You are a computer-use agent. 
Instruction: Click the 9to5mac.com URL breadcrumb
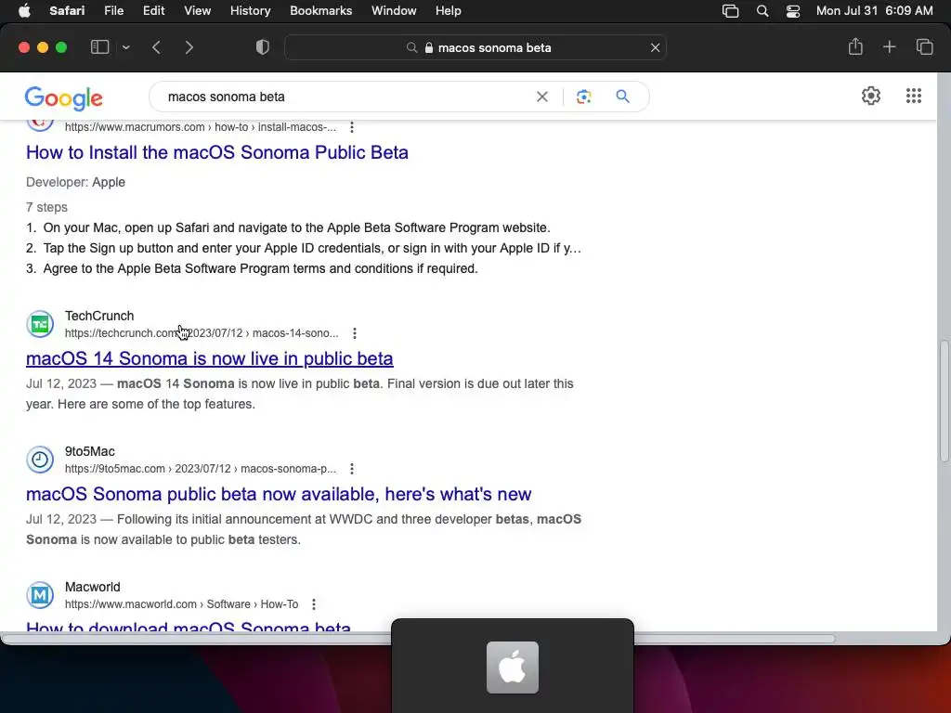(201, 469)
